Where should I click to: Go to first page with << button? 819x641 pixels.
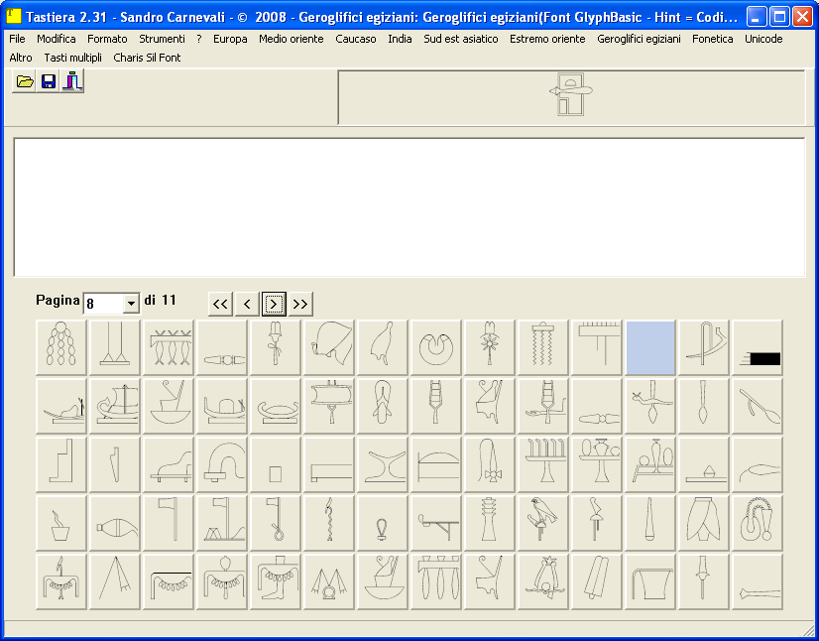[220, 304]
